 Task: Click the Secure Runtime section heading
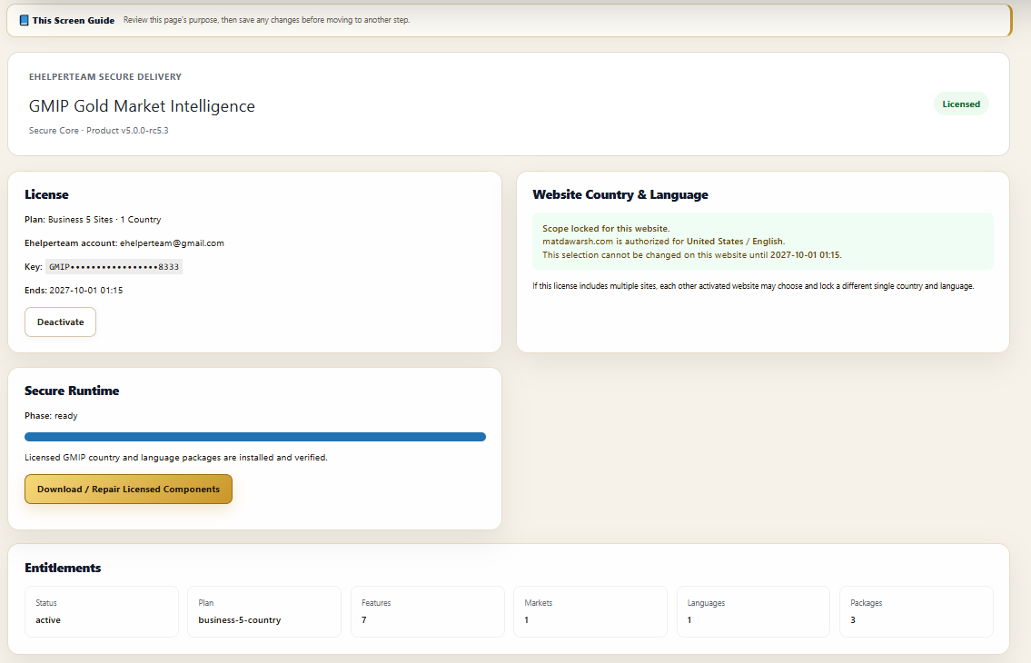tap(72, 391)
